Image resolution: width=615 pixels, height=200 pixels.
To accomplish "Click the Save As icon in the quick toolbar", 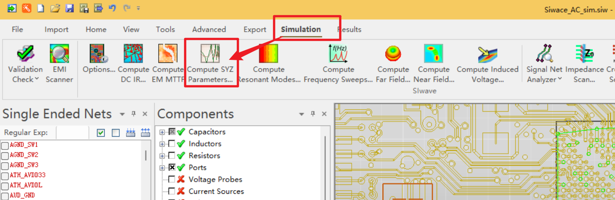I will [84, 8].
